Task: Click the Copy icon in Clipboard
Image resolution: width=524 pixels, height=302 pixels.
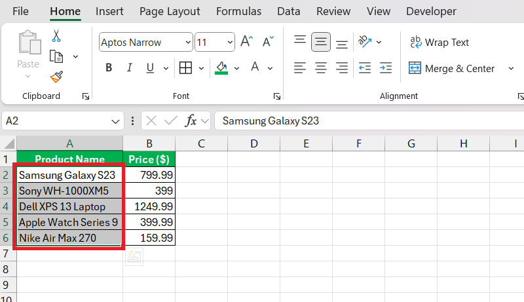Action: 56,56
